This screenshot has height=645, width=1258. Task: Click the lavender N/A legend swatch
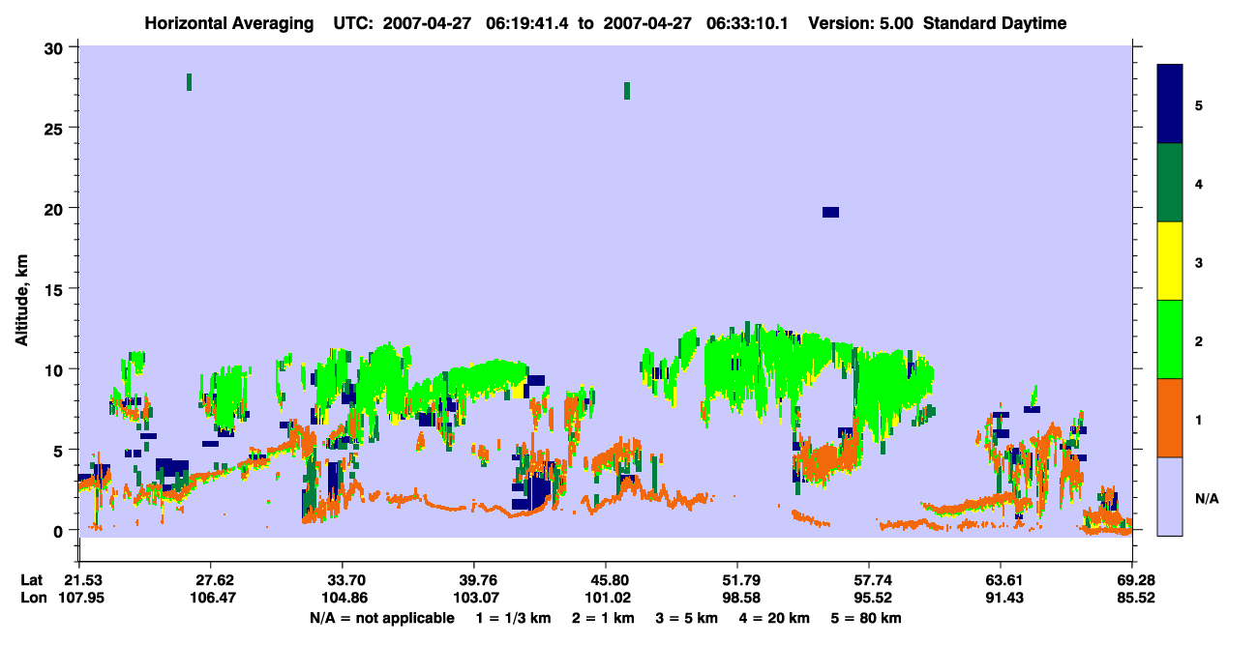tap(1170, 496)
